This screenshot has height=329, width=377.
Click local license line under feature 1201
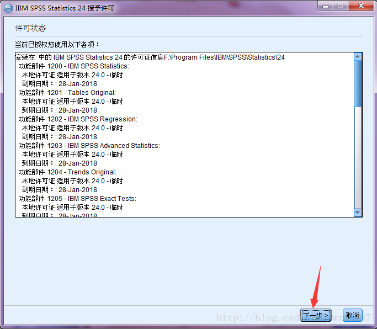[x=72, y=101]
